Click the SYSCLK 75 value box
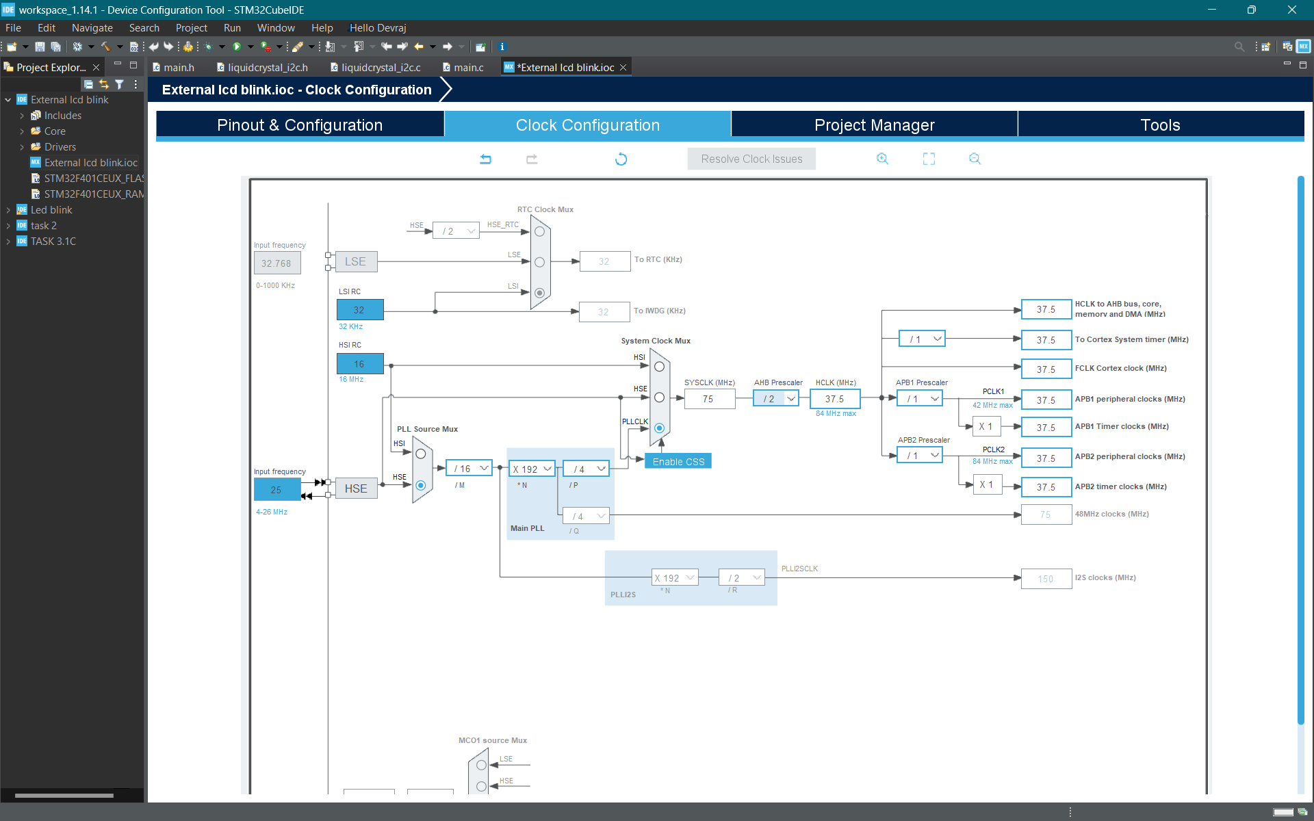This screenshot has width=1314, height=821. [x=709, y=399]
